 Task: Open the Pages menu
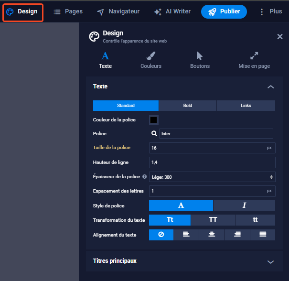point(68,11)
